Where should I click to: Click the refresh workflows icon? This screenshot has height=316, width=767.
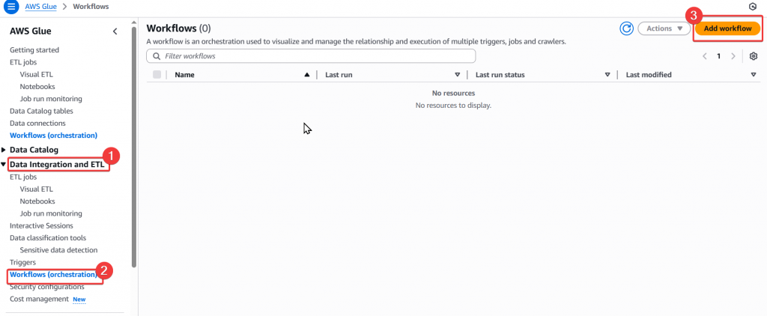coord(627,28)
